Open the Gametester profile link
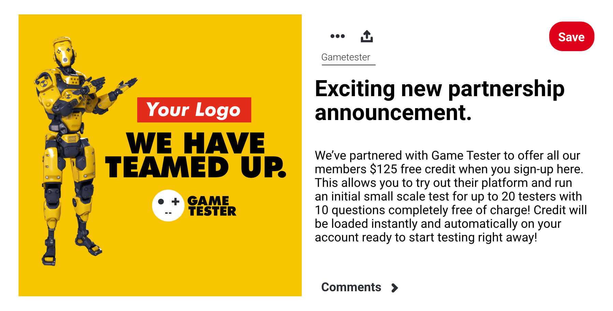The width and height of the screenshot is (613, 311). click(x=346, y=57)
